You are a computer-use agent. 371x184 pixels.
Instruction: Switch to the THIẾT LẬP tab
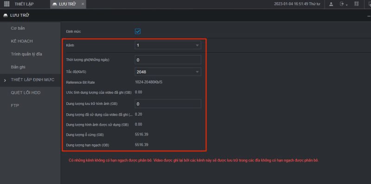click(x=24, y=4)
